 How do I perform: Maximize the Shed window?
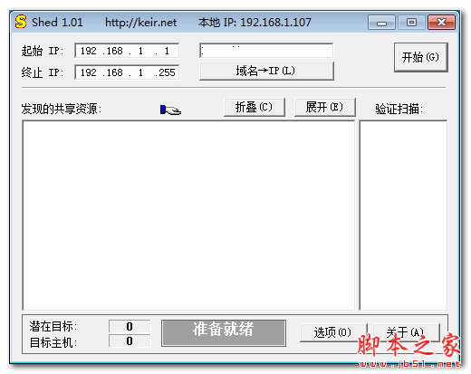click(x=411, y=23)
